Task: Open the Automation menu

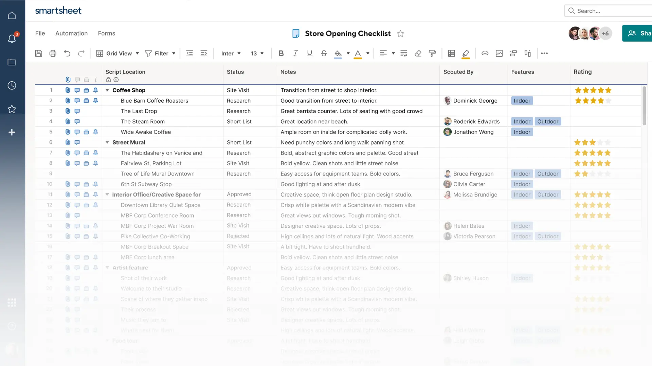Action: (71, 33)
